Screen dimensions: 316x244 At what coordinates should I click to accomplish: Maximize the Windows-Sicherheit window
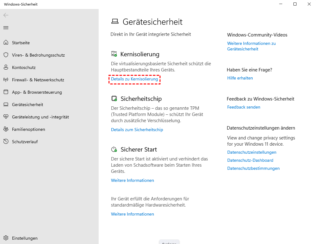coord(295,4)
